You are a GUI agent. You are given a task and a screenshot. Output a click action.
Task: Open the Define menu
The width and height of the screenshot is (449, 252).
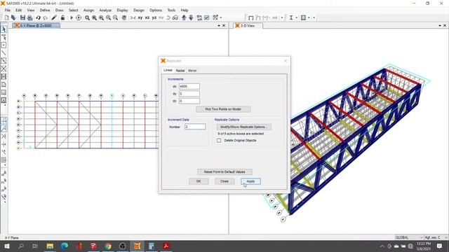pos(45,10)
